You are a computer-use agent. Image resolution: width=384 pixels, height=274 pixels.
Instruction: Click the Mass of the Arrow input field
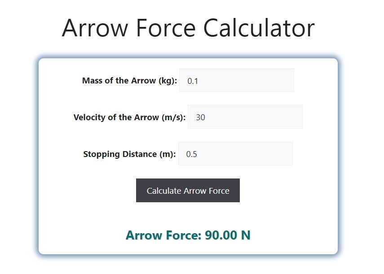click(x=236, y=80)
